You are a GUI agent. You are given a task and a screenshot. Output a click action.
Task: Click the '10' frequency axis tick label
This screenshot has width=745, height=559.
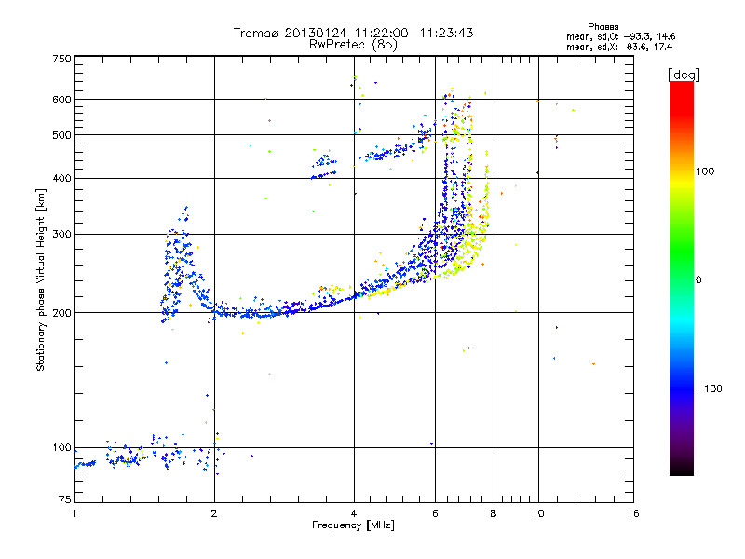pos(538,513)
